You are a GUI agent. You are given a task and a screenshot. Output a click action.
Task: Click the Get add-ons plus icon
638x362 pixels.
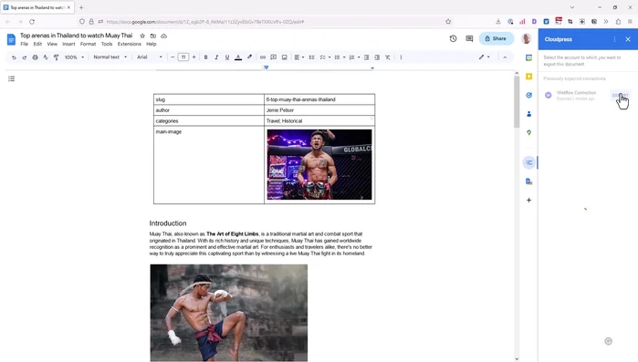[x=528, y=200]
